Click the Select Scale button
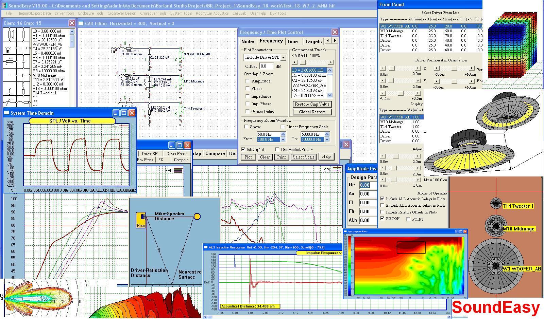Image resolution: width=544 pixels, height=319 pixels. [x=303, y=157]
